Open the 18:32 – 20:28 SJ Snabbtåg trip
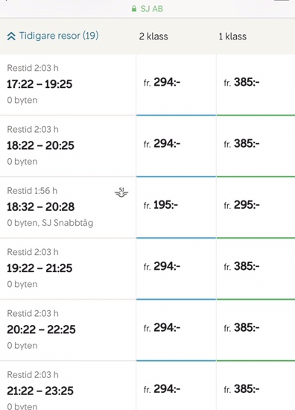 point(68,207)
